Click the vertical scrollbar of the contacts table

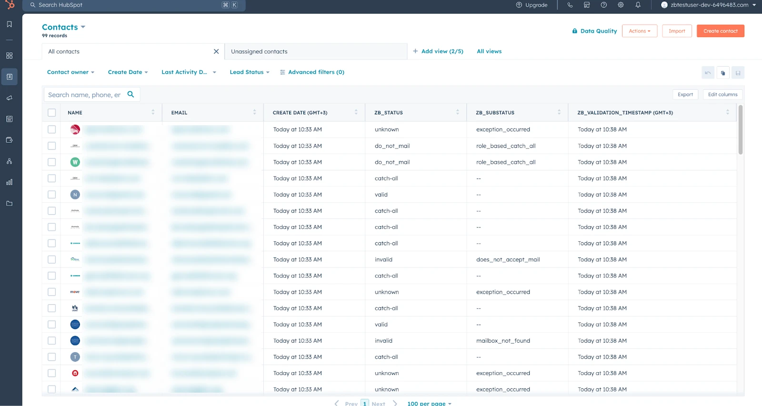[740, 130]
